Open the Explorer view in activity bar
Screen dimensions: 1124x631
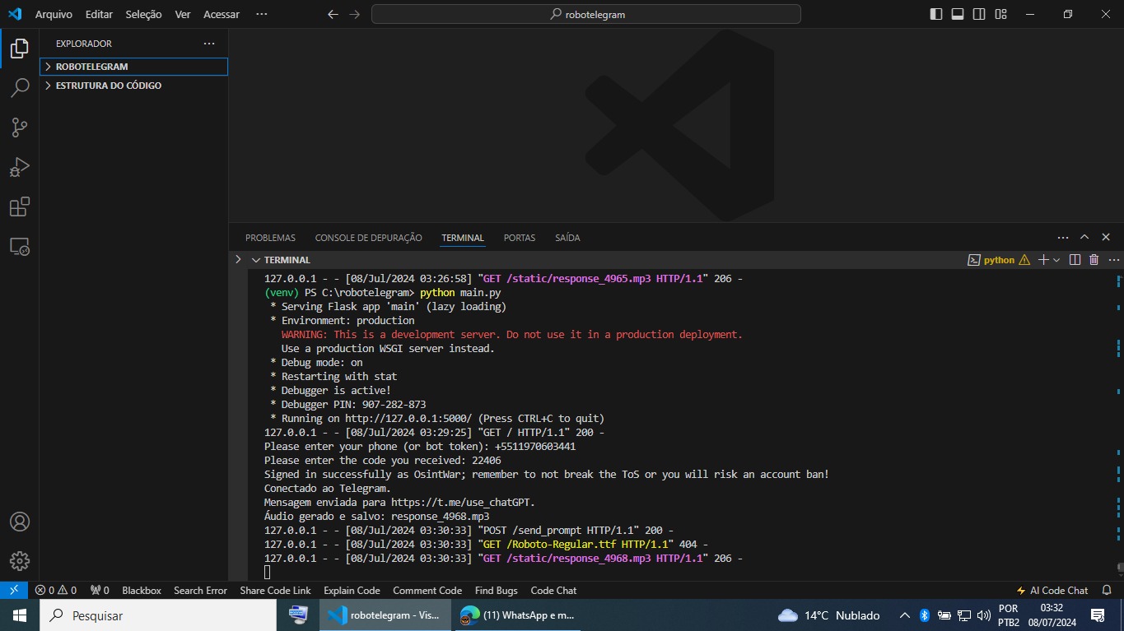tap(20, 49)
